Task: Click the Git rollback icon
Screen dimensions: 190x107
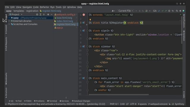Action: click(172, 11)
